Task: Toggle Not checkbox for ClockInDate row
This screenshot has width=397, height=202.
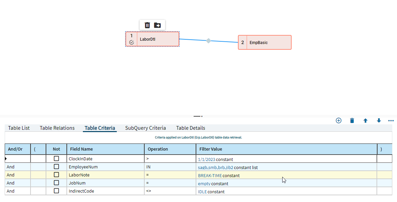Action: (56, 158)
